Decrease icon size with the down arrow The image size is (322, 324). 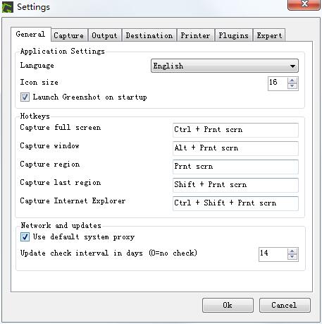pos(292,86)
